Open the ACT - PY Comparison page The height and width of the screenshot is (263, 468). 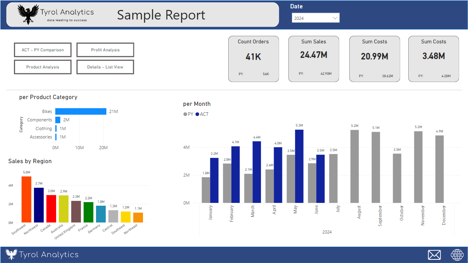point(43,50)
